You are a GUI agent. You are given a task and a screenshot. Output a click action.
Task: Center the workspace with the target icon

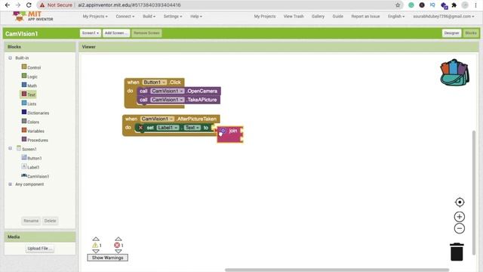460,202
